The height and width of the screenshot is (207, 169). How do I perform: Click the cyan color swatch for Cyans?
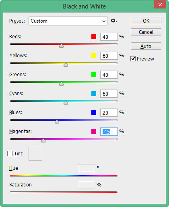[x=94, y=94]
